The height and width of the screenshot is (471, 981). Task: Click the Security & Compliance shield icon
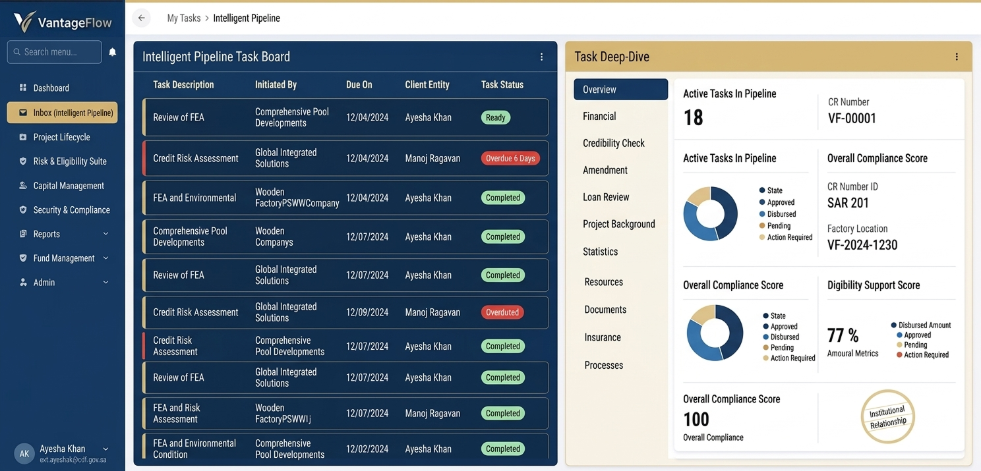point(23,210)
